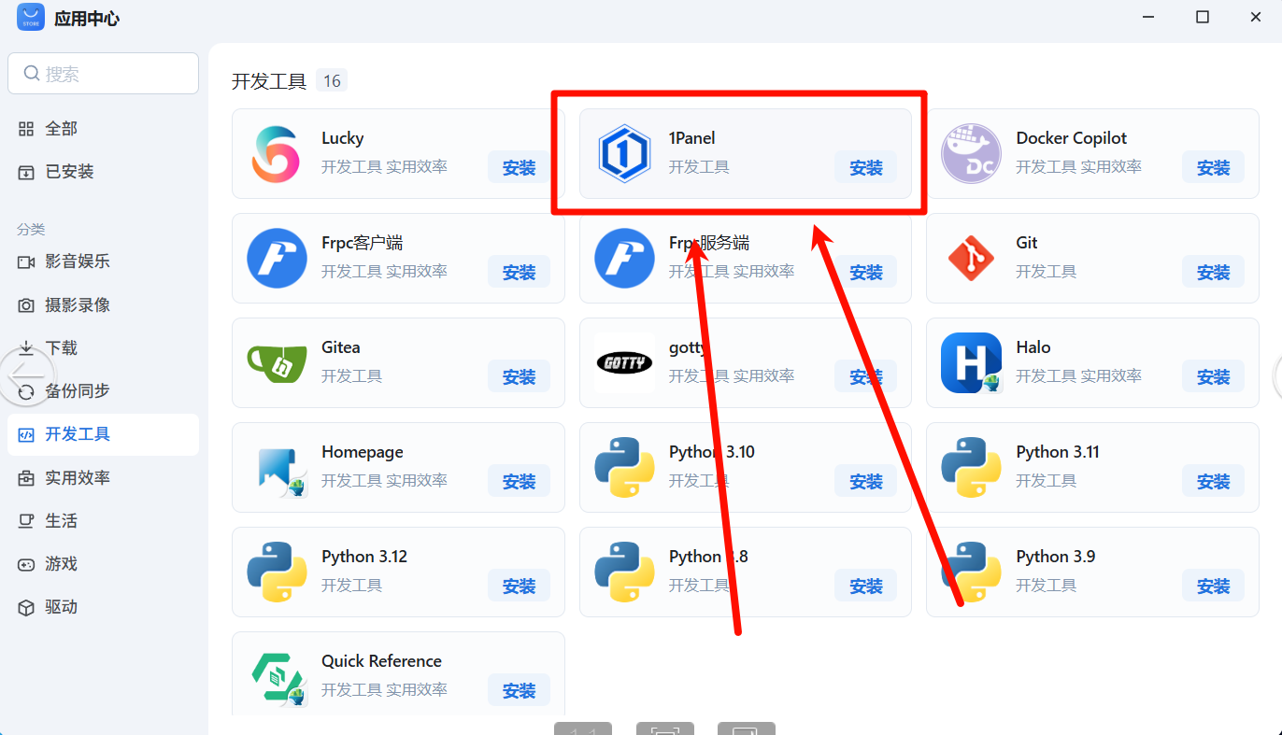The width and height of the screenshot is (1282, 735).
Task: Click the Homepage app name
Action: coord(363,452)
